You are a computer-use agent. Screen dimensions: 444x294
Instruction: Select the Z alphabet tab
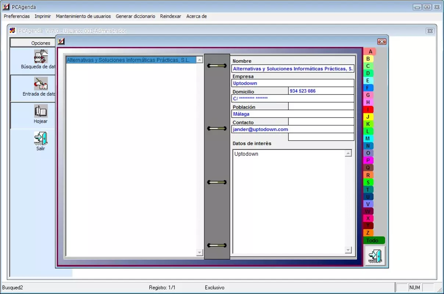[368, 233]
